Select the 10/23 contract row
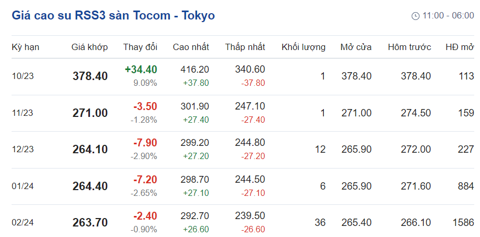This screenshot has height=237, width=480. click(x=23, y=76)
